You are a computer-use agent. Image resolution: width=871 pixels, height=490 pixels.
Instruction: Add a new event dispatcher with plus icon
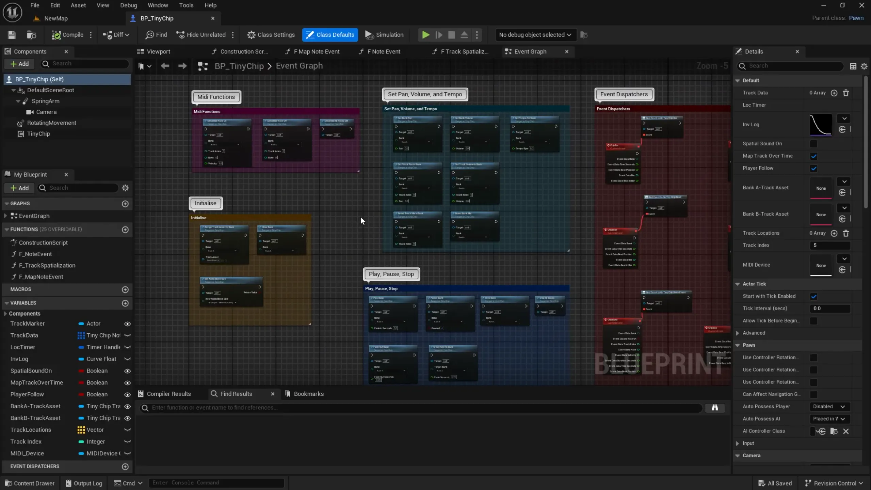pos(125,467)
